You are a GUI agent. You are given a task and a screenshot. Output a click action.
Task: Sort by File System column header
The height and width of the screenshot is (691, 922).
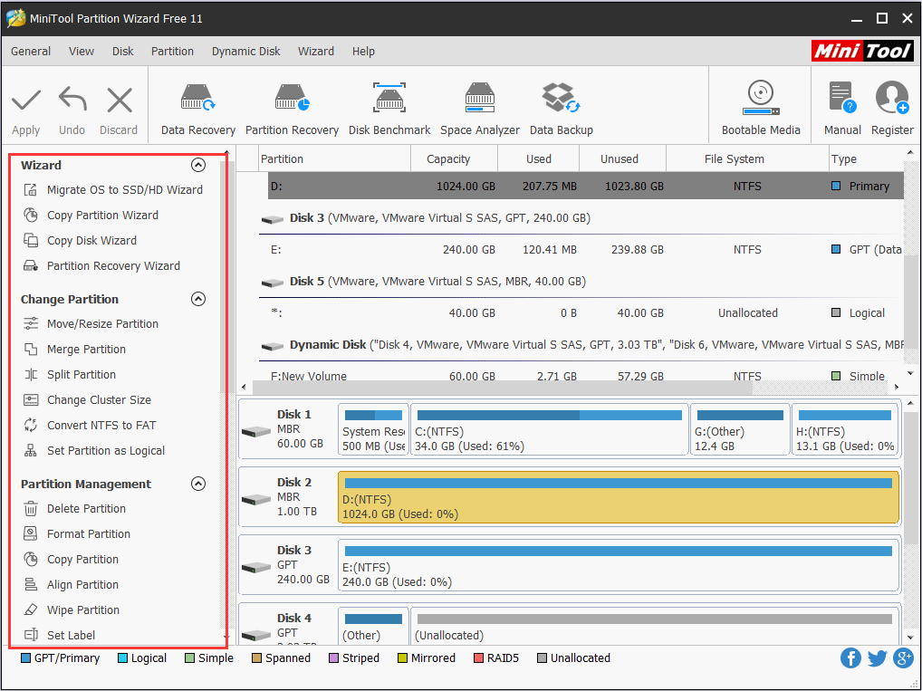coord(747,158)
